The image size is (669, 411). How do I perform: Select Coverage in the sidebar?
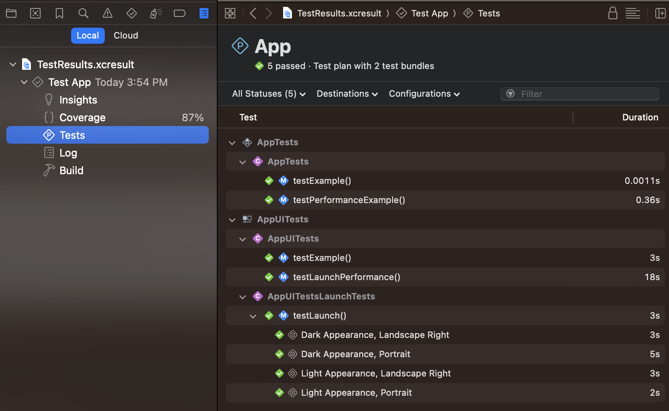(108, 117)
